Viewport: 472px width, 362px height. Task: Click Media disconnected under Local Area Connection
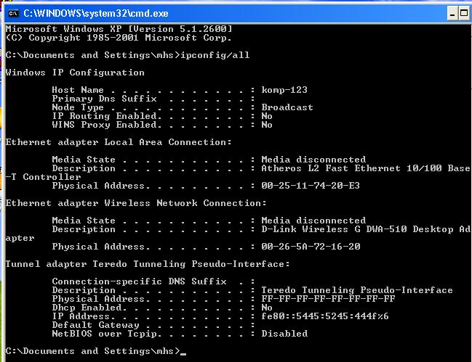click(313, 160)
